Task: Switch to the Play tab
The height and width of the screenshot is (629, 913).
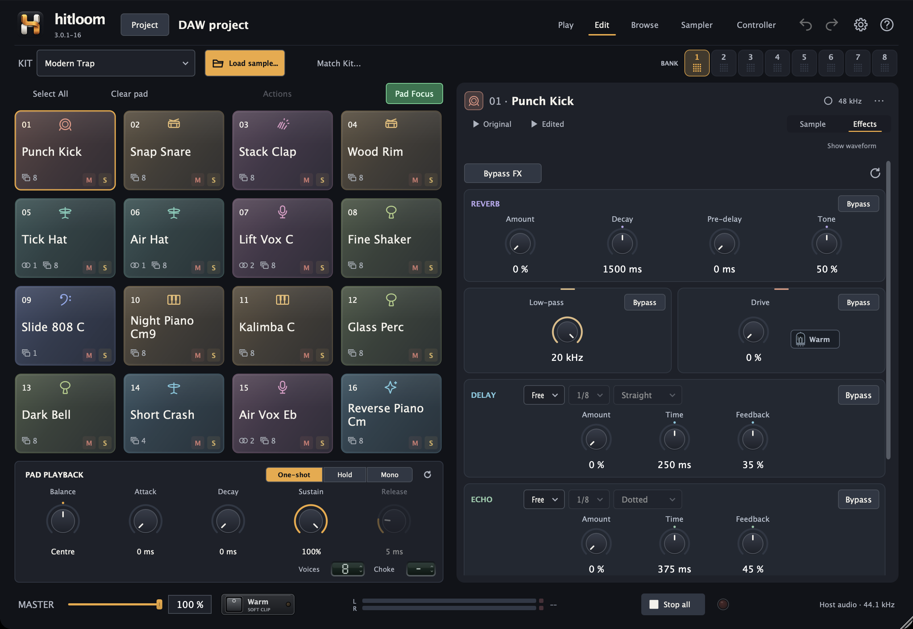Action: click(566, 25)
